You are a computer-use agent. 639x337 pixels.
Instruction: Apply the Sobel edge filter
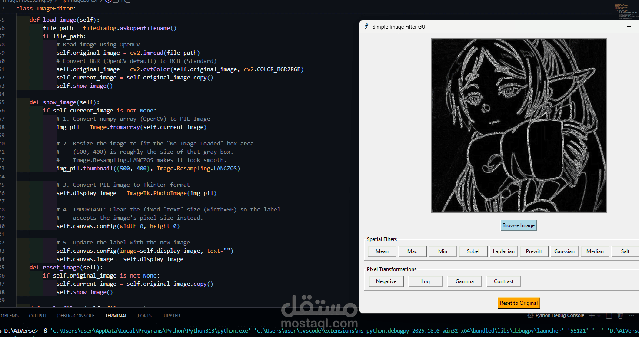point(473,251)
